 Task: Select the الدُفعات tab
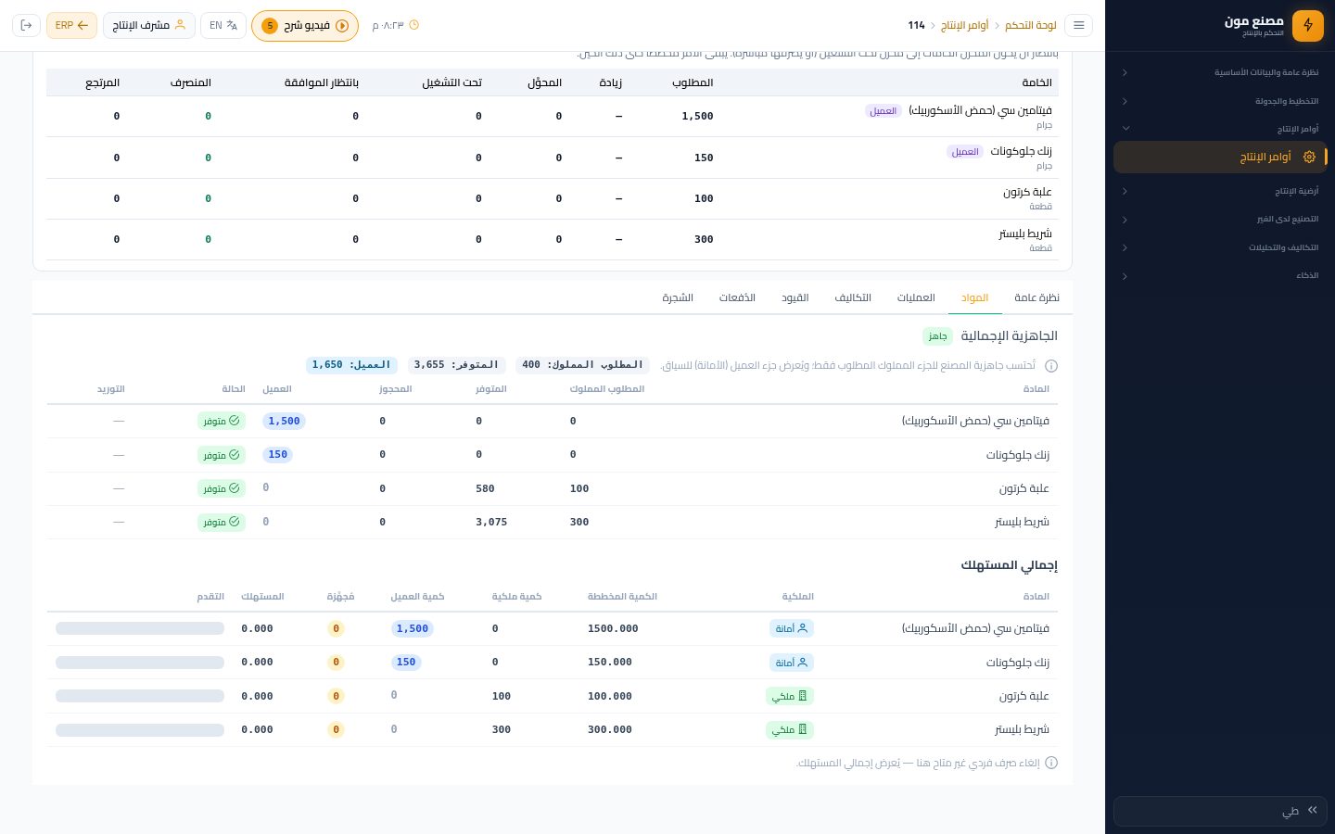(x=737, y=297)
